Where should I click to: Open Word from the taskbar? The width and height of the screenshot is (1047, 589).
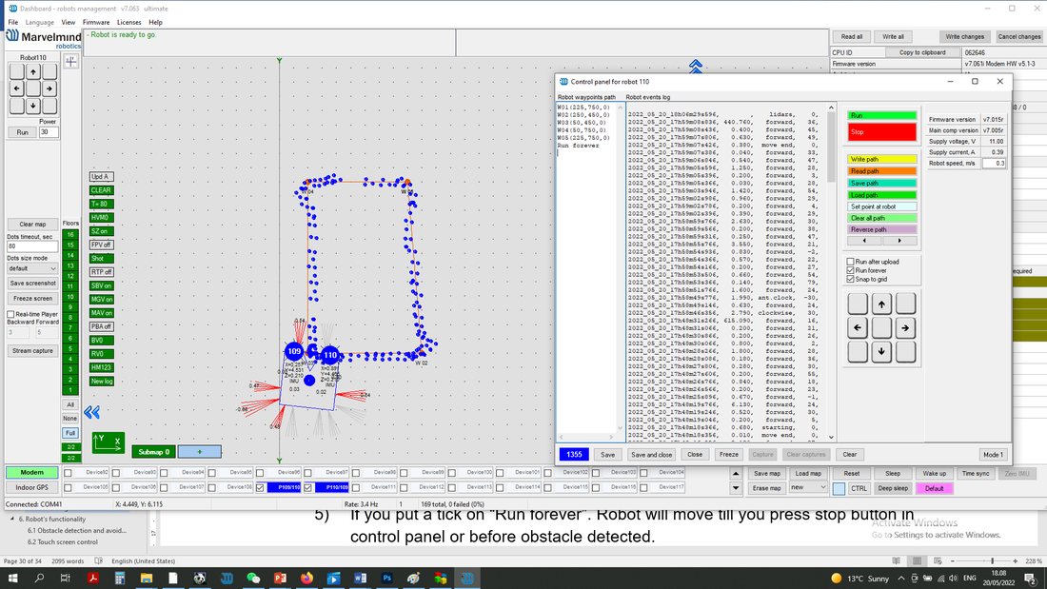point(360,579)
